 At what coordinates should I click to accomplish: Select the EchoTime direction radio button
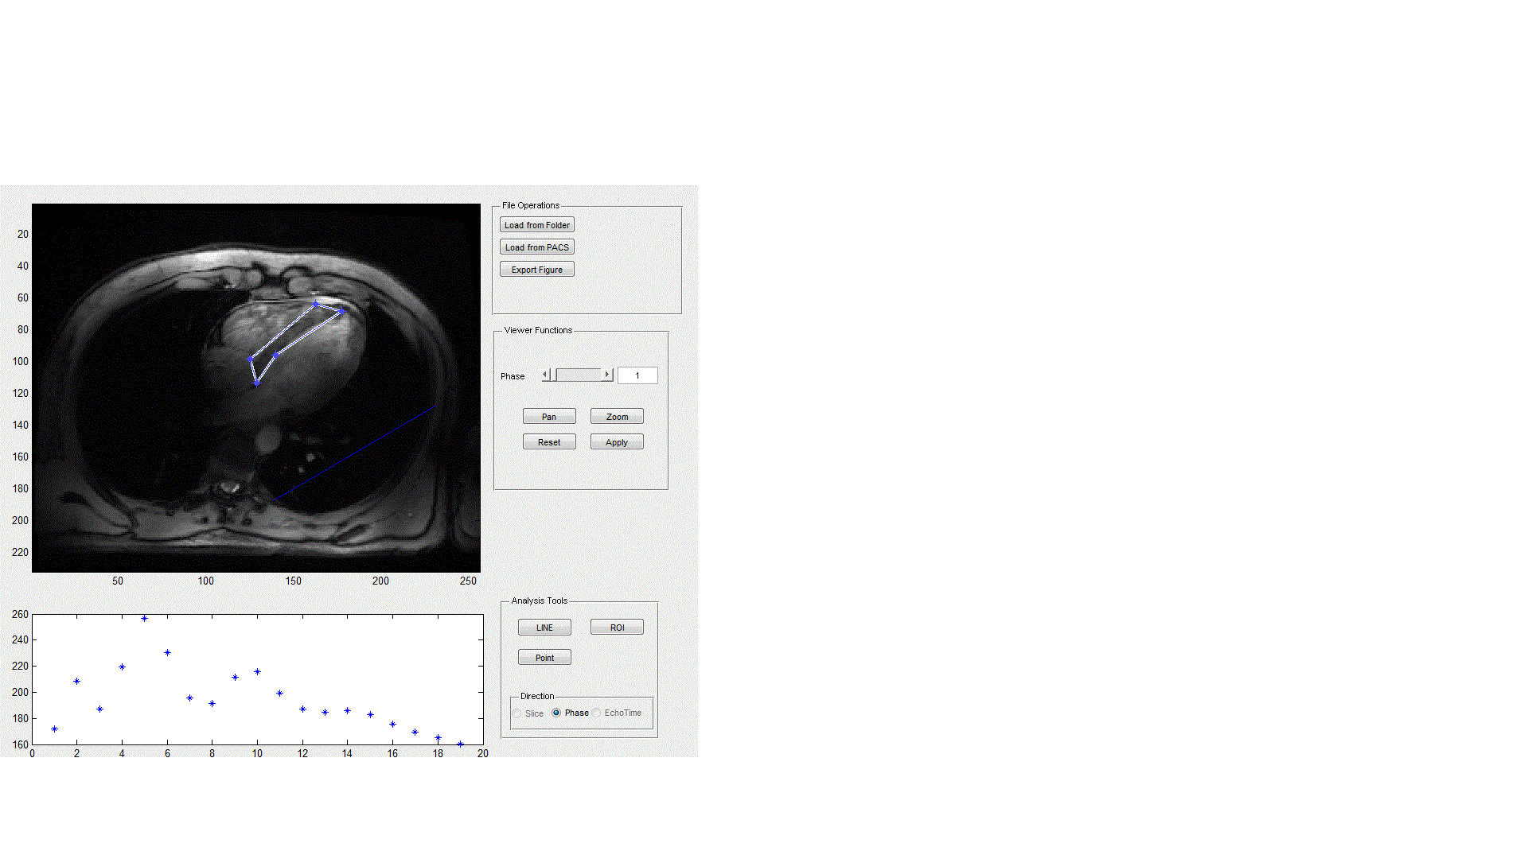596,713
